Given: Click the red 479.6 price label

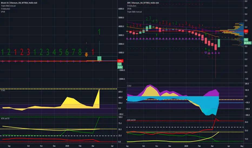Looking at the screenshot, I should [x=120, y=61].
